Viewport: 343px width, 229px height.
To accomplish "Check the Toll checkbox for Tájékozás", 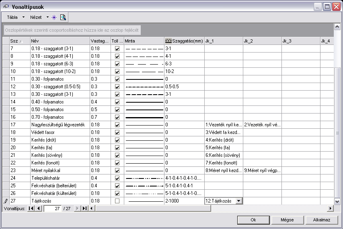I will click(x=117, y=201).
